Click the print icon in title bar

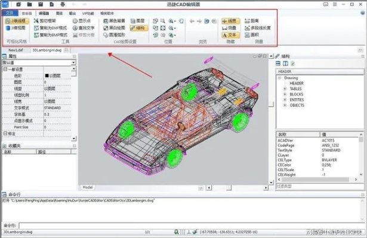coord(62,4)
